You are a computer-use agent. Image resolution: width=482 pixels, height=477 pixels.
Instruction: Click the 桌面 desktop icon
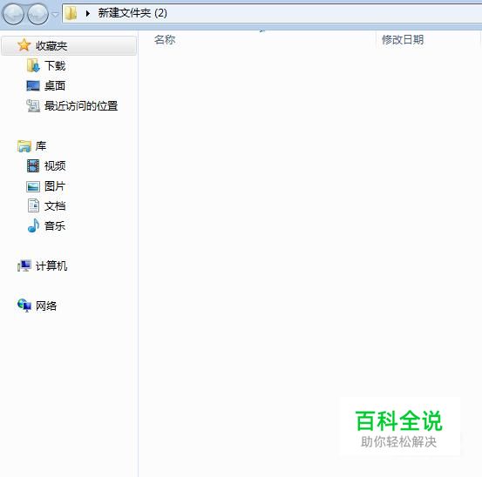pyautogui.click(x=33, y=85)
